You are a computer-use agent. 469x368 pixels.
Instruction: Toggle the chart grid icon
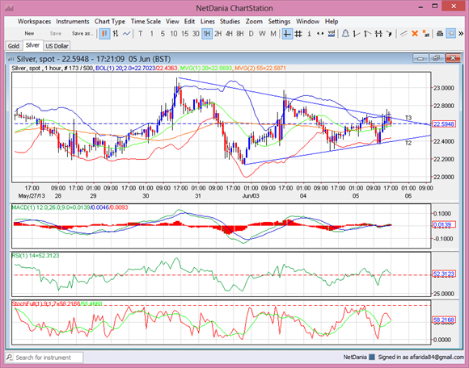click(x=298, y=34)
